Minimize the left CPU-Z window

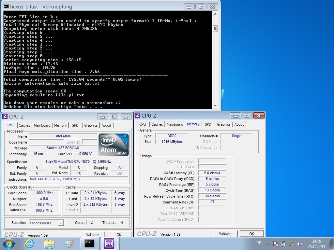pyautogui.click(x=103, y=117)
